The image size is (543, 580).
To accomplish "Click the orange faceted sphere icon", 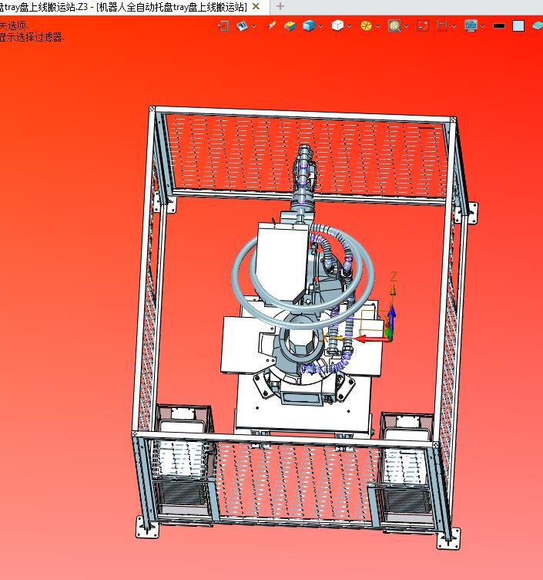I will 366,26.
